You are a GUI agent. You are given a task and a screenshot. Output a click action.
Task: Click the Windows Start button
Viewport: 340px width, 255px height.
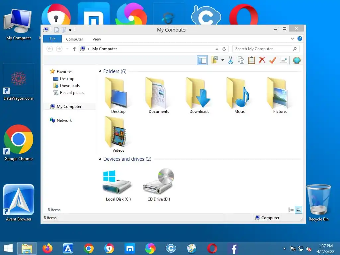pyautogui.click(x=8, y=248)
